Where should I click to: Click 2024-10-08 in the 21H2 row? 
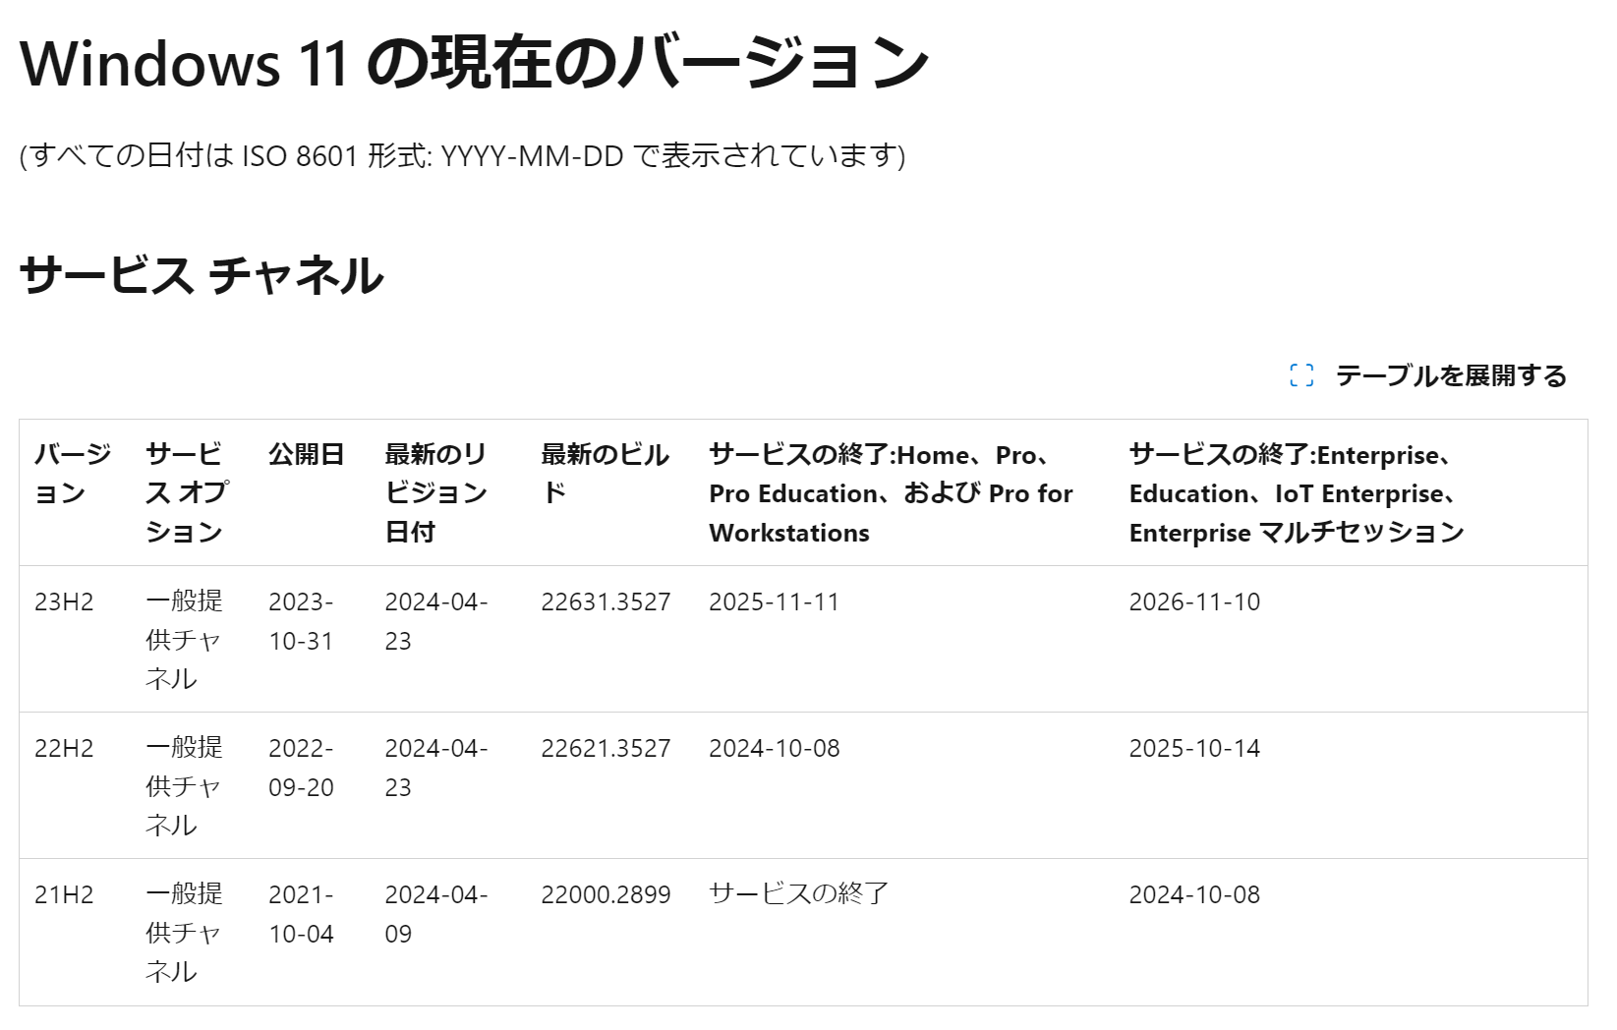(1194, 894)
